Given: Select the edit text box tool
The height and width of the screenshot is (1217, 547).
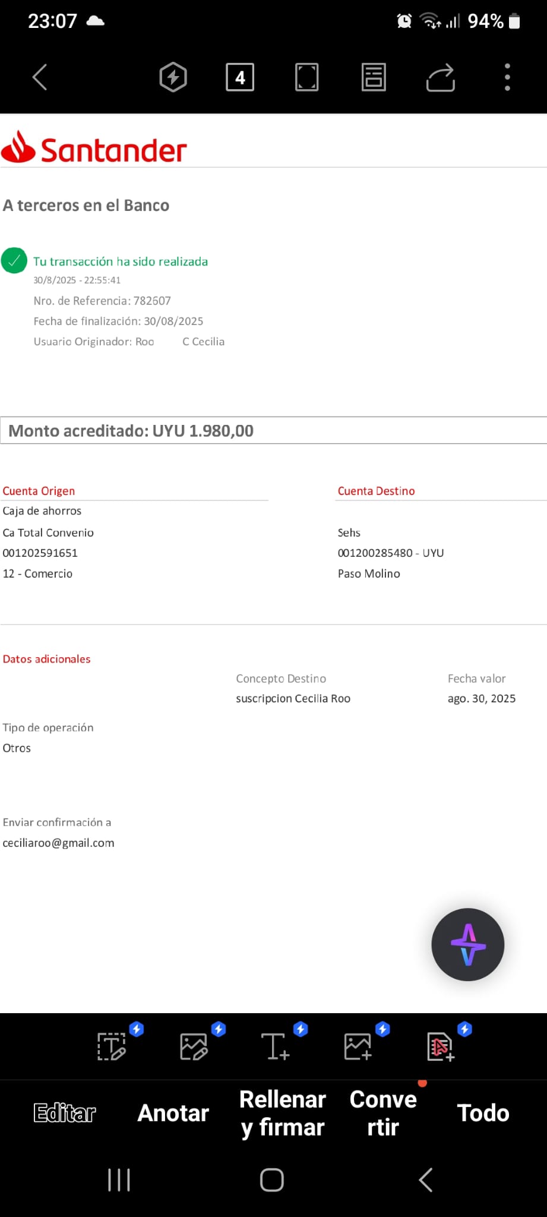Looking at the screenshot, I should click(x=112, y=1046).
